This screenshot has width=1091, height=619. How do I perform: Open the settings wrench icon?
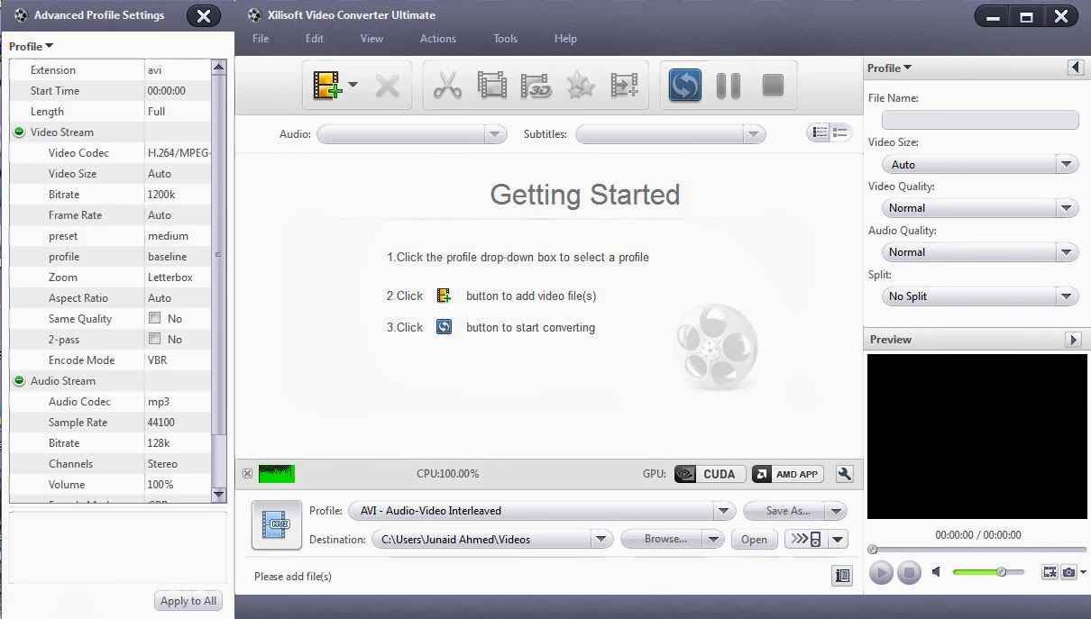click(x=845, y=474)
